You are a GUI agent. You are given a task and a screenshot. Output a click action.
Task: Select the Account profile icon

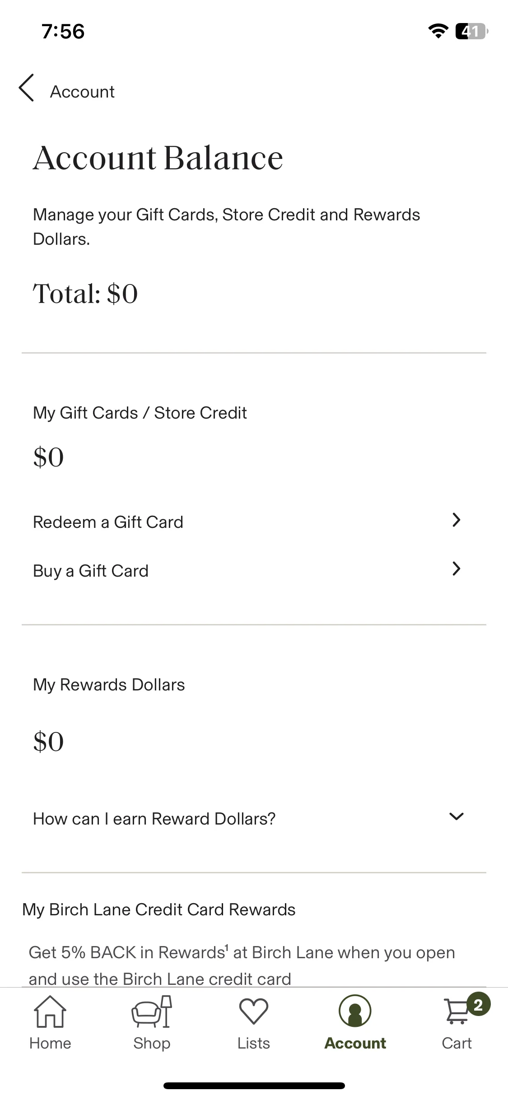pos(355,1011)
